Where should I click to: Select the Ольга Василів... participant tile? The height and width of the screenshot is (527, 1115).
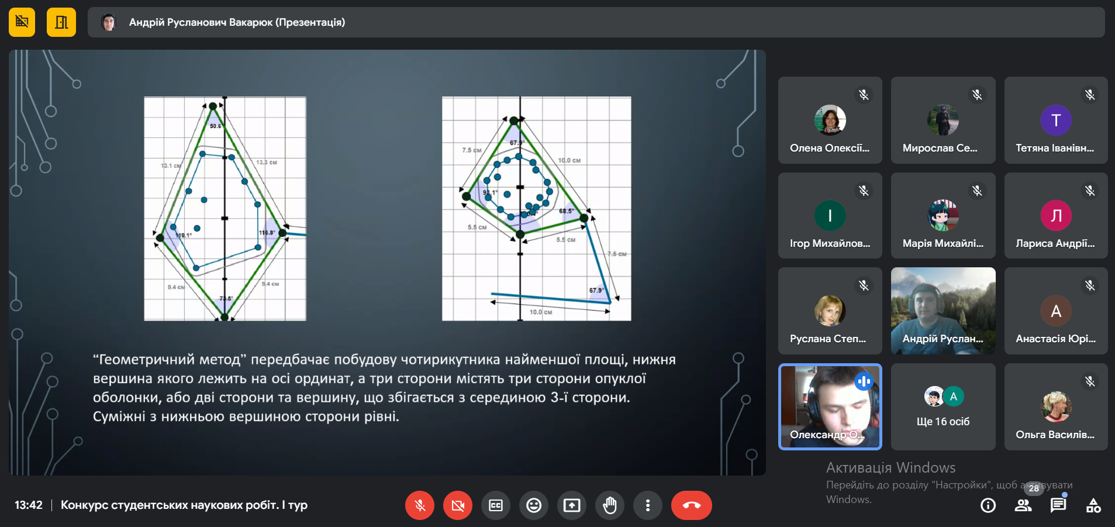[x=1056, y=407]
